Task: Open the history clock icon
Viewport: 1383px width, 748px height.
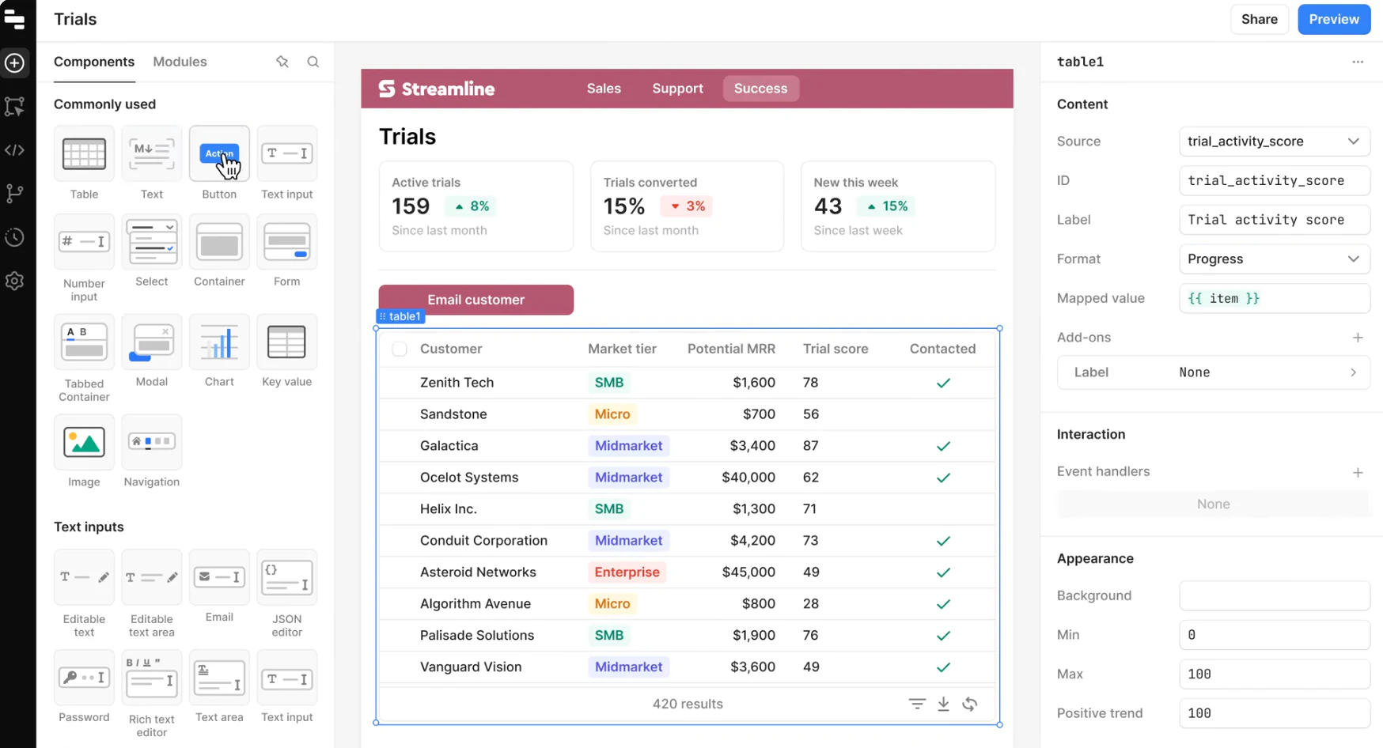Action: tap(15, 237)
